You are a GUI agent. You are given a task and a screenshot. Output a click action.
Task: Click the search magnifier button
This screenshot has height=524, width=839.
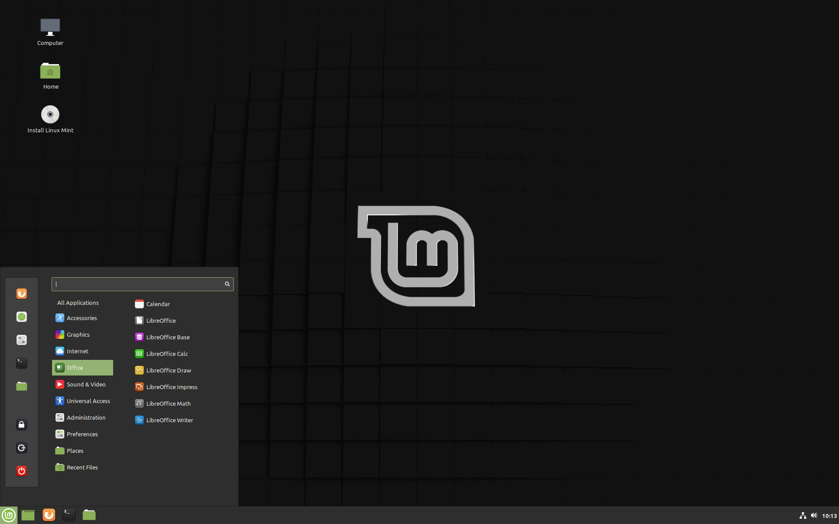[x=227, y=284]
